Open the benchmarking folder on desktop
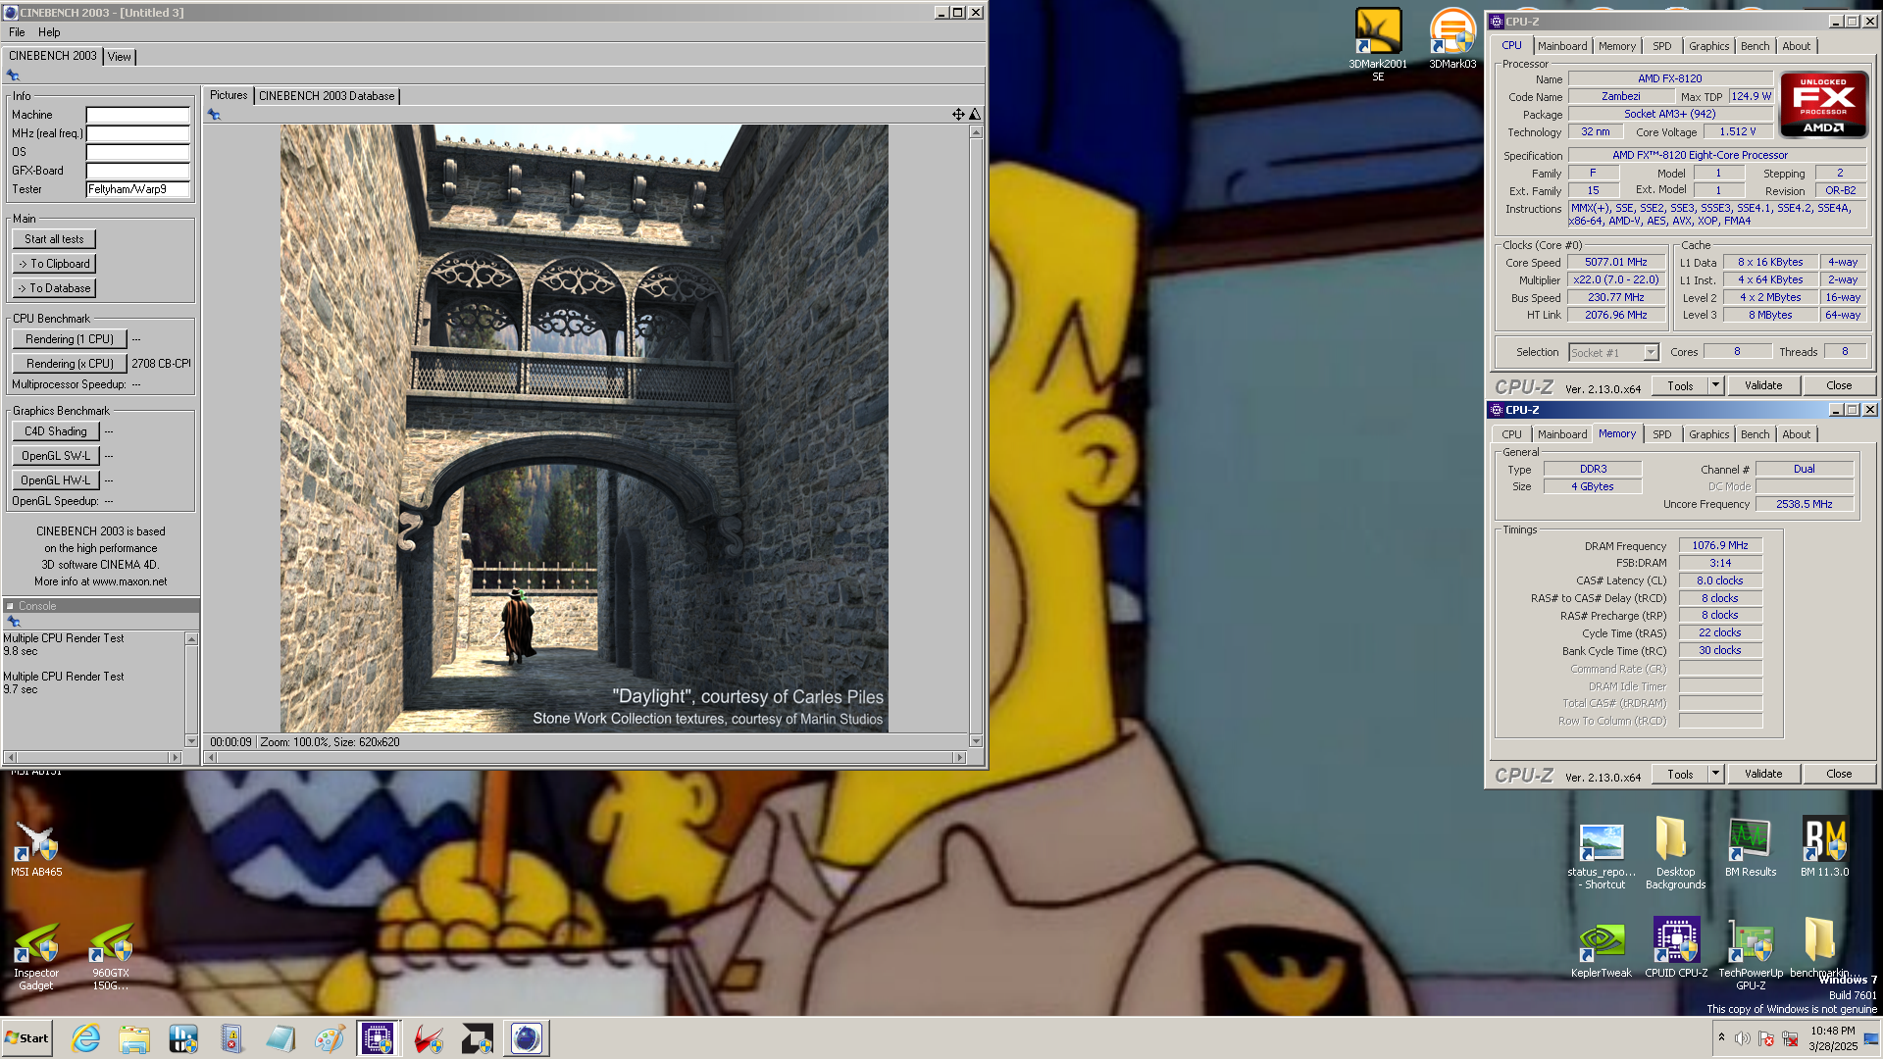The width and height of the screenshot is (1883, 1059). pyautogui.click(x=1820, y=948)
